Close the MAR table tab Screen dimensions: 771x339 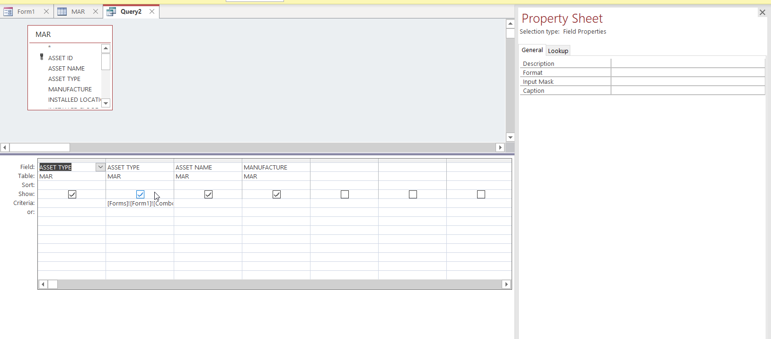(x=96, y=12)
